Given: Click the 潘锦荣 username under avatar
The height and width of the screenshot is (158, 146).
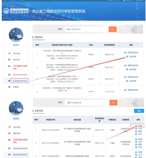Looking at the screenshot, I should click(16, 118).
